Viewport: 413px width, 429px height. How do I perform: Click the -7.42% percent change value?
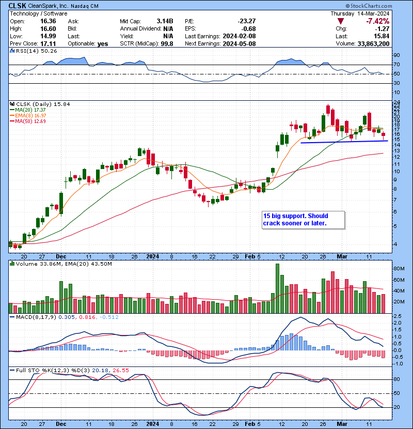[x=378, y=21]
